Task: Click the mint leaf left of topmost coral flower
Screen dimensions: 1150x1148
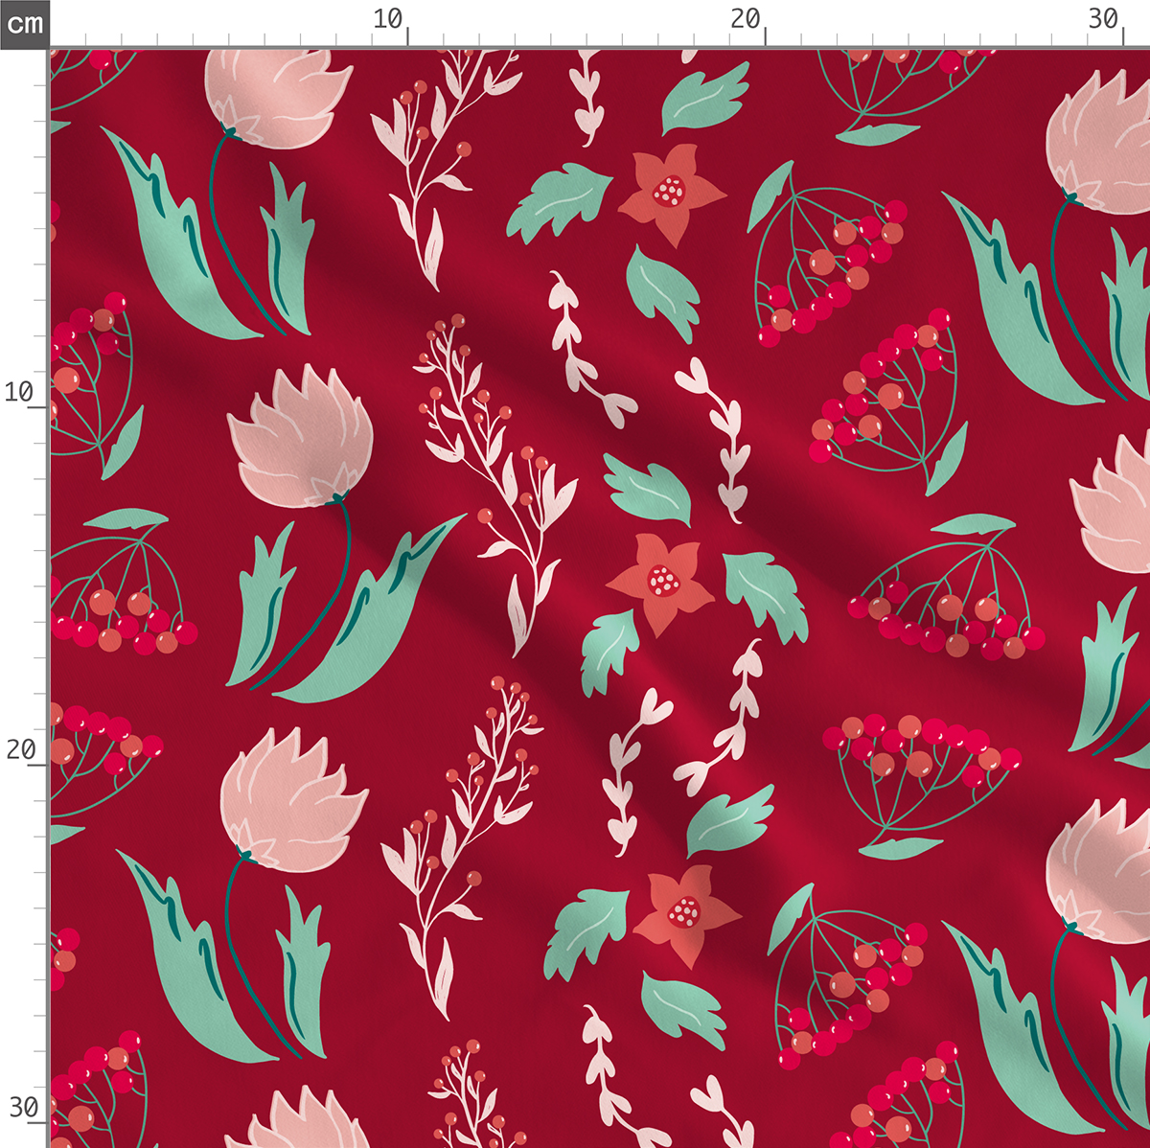Action: point(559,199)
